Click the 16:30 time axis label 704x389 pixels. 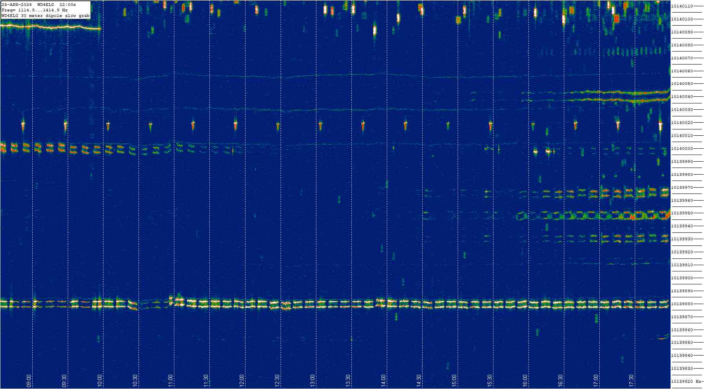tap(560, 380)
